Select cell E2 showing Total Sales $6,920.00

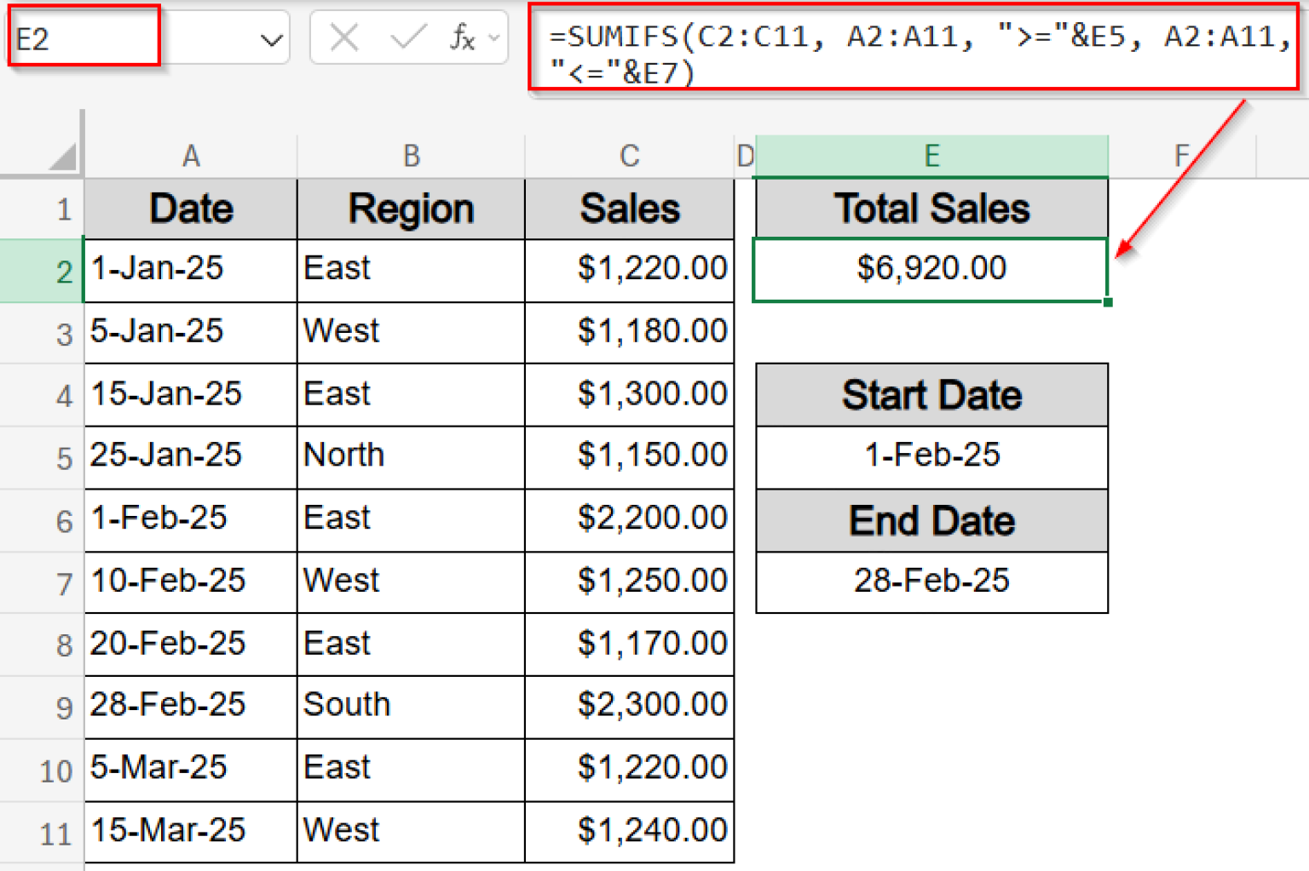tap(931, 268)
